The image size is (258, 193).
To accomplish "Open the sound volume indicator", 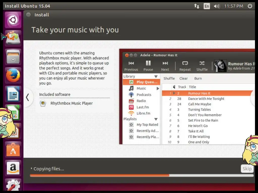I will [x=217, y=6].
